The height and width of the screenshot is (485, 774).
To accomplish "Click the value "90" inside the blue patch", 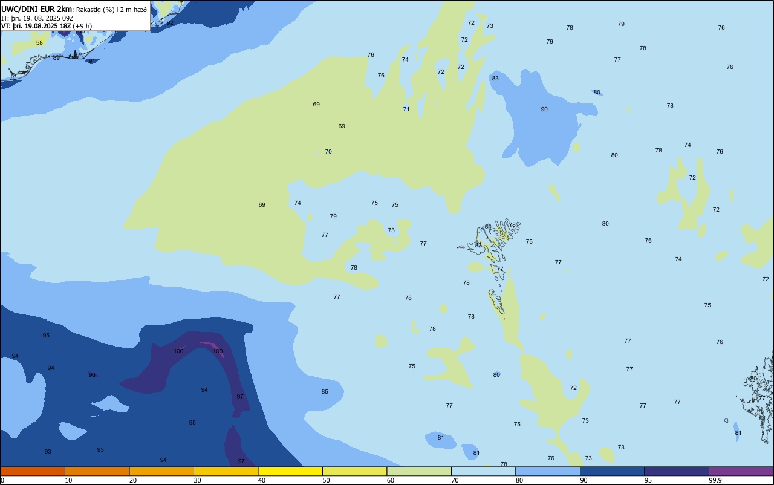I will tap(544, 109).
